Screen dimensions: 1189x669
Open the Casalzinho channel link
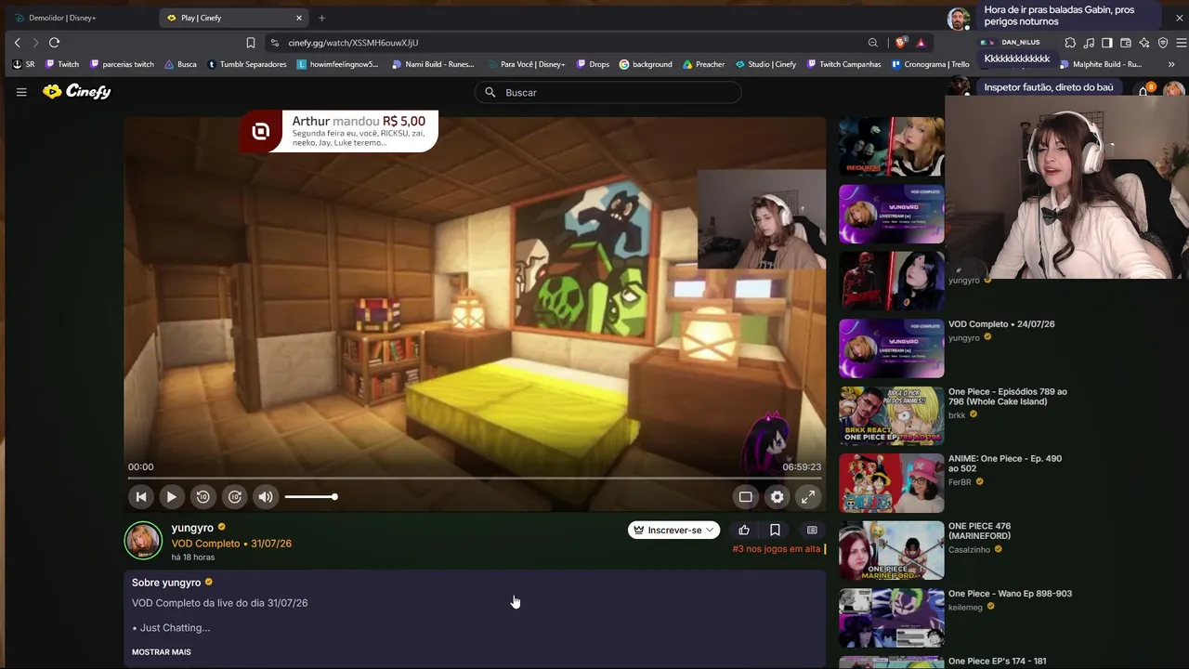971,549
